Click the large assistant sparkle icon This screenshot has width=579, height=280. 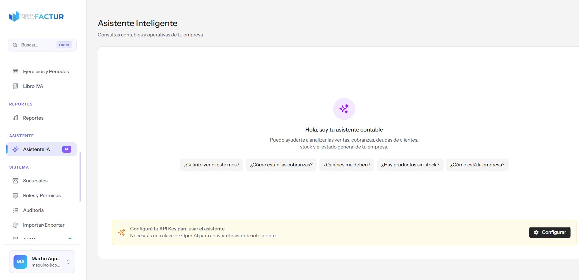coord(344,109)
